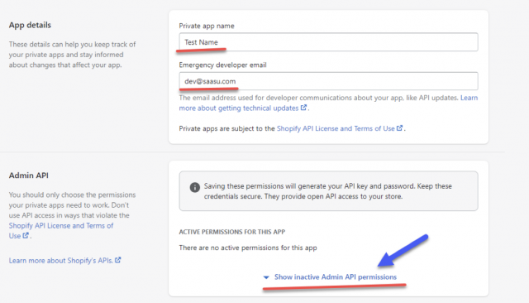The height and width of the screenshot is (303, 529).
Task: Open Shopify API License link under Admin API sidebar
Action: coord(61,230)
